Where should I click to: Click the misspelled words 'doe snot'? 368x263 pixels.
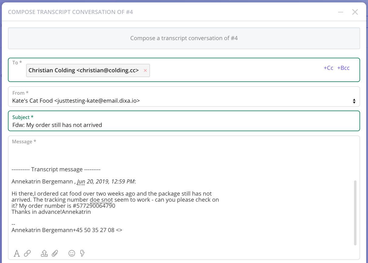[101, 200]
